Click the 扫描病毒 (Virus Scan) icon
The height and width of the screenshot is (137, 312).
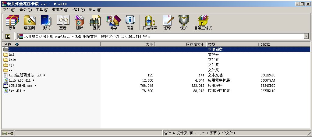coord(150,22)
